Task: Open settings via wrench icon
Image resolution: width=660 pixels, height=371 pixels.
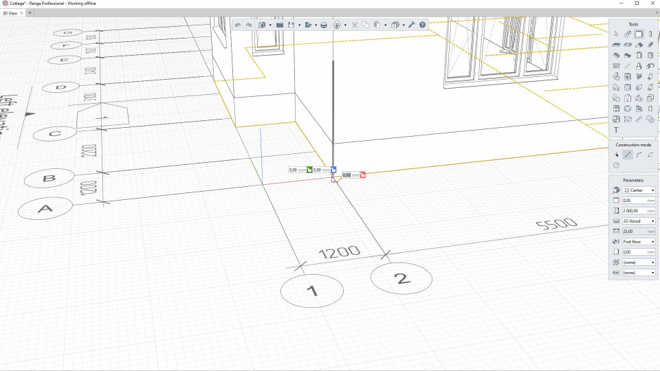Action: click(411, 25)
